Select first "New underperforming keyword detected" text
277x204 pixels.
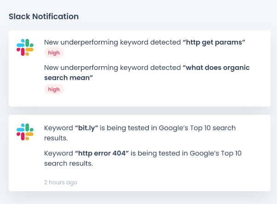point(113,42)
